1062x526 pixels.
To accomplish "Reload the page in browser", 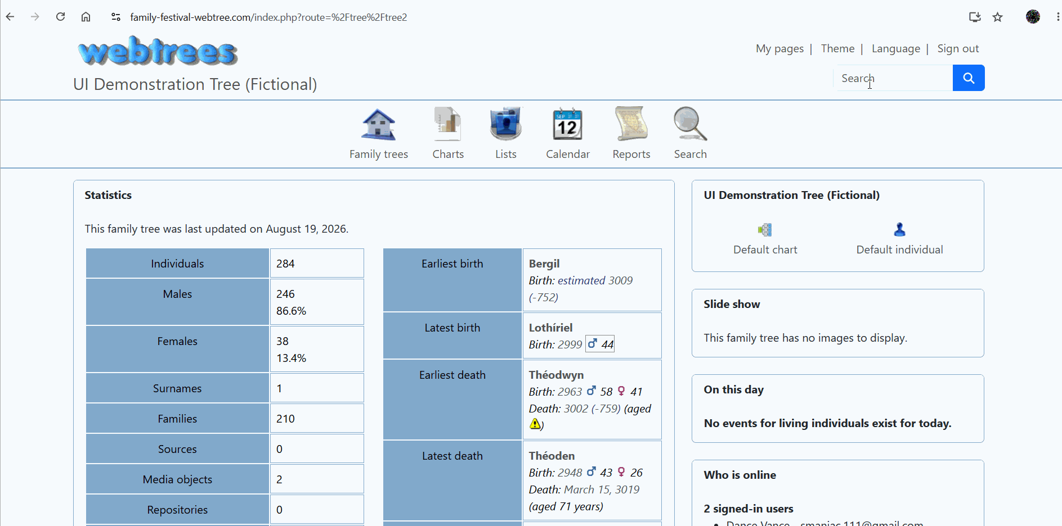I will (60, 17).
